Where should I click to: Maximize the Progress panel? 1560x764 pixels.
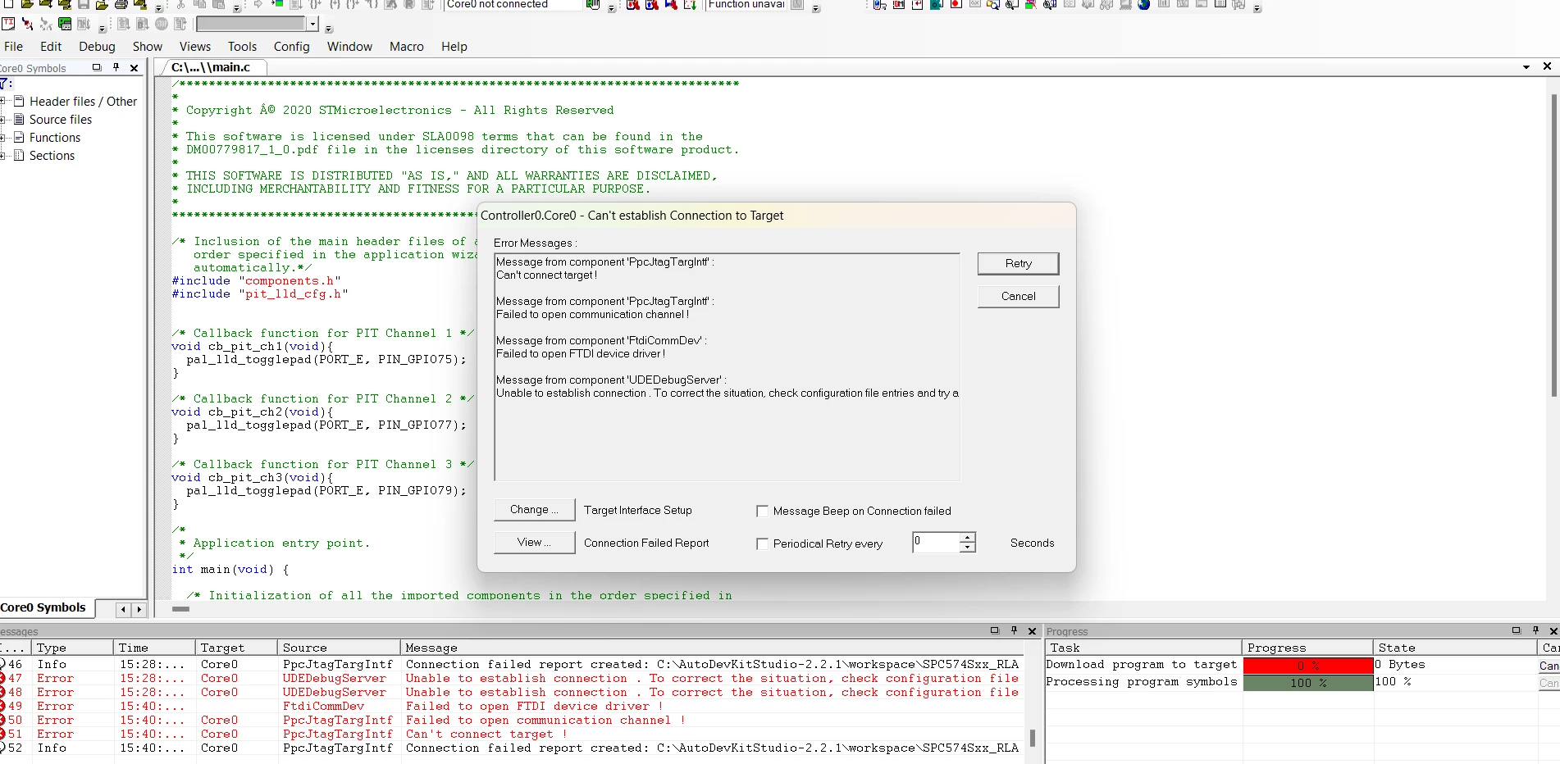pyautogui.click(x=1517, y=630)
